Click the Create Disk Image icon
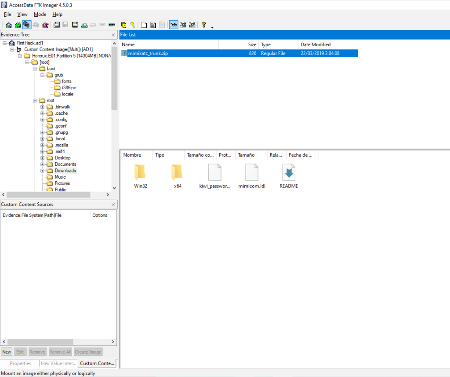 click(x=56, y=25)
